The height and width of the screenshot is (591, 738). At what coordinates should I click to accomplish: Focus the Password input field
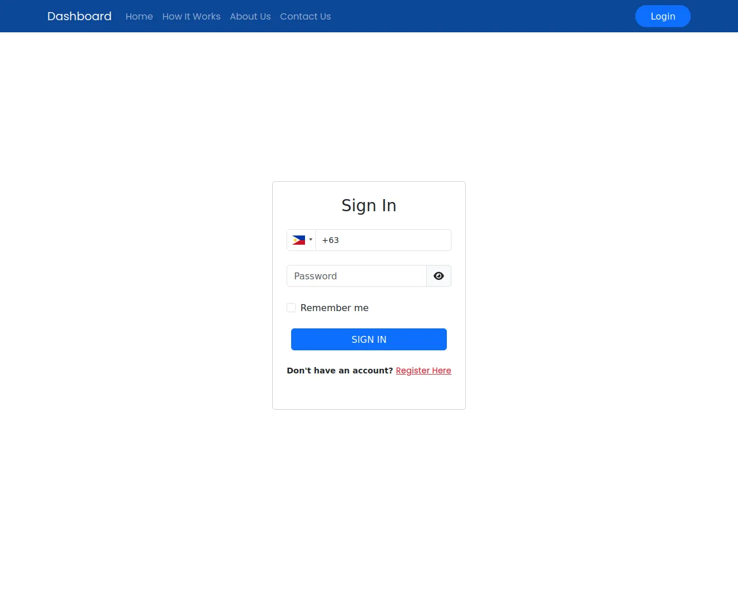click(x=356, y=276)
